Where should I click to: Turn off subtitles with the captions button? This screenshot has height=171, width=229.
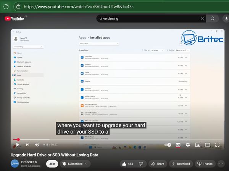point(178,145)
